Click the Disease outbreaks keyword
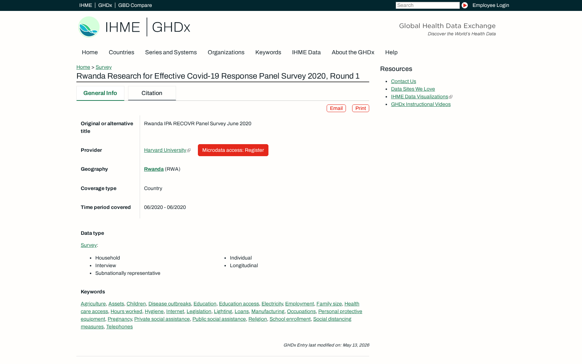 [x=170, y=304]
